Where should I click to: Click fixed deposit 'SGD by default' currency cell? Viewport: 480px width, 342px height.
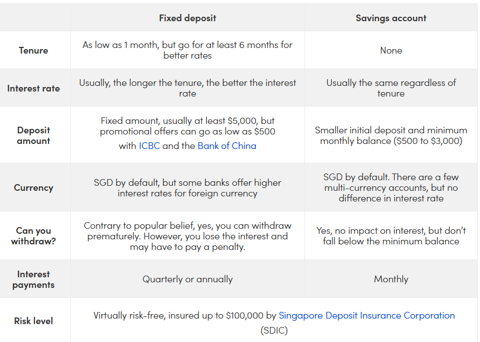187,188
